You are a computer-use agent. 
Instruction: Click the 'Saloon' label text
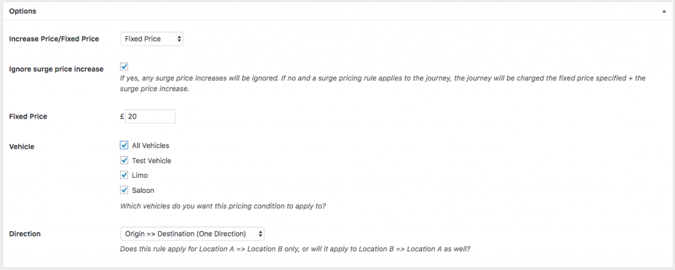pyautogui.click(x=143, y=190)
